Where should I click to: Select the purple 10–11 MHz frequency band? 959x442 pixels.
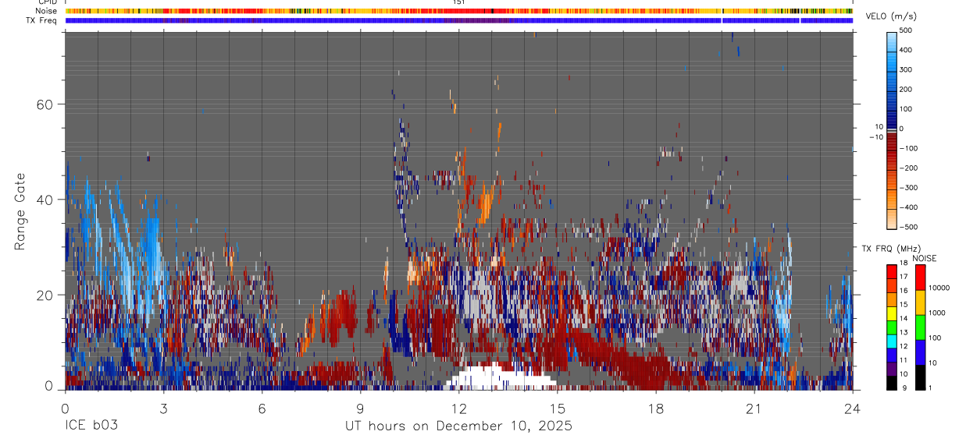point(891,369)
